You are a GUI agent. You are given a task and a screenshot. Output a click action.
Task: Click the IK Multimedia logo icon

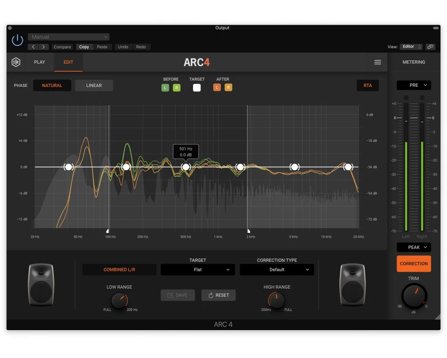[x=16, y=62]
